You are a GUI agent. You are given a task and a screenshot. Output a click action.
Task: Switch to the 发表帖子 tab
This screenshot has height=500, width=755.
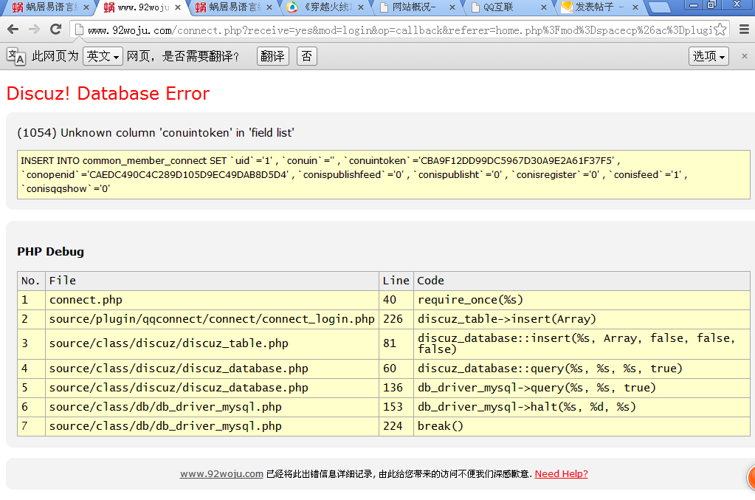(594, 7)
